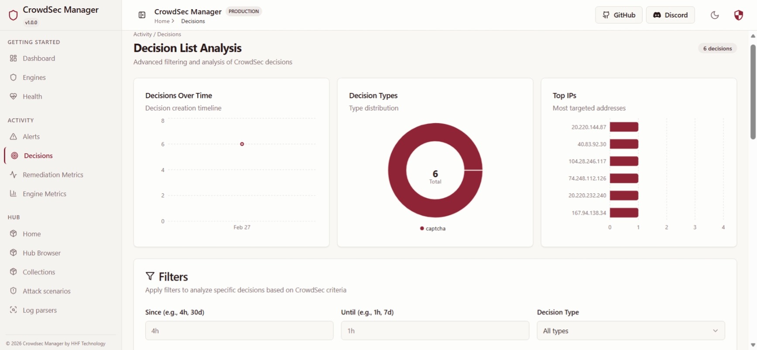Image resolution: width=757 pixels, height=350 pixels.
Task: Click the 6 decisions badge
Action: click(717, 48)
